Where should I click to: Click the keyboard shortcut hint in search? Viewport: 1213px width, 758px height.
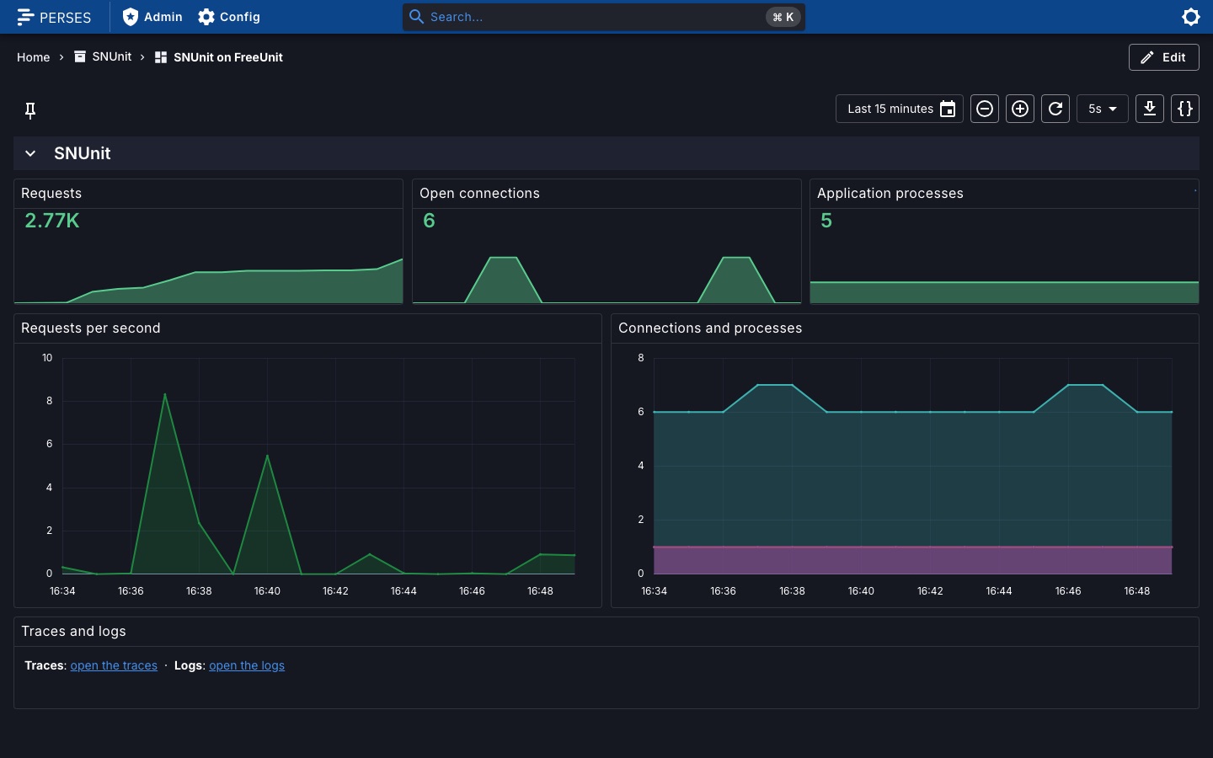coord(783,17)
